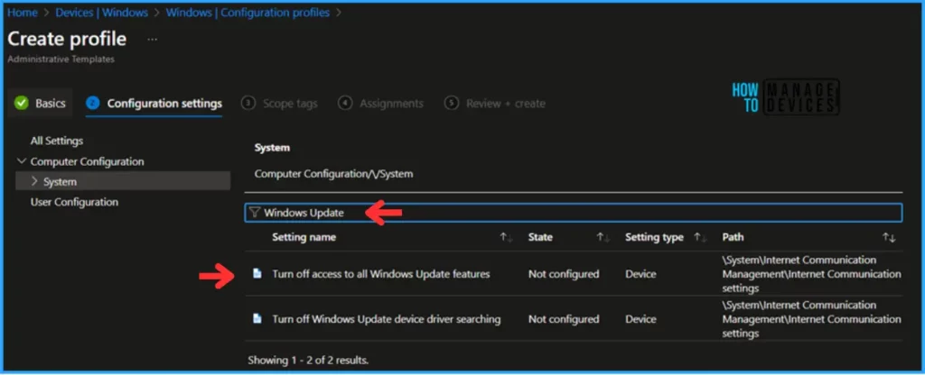Viewport: 925px width, 375px height.
Task: Click path text of driver searching row
Action: point(811,319)
